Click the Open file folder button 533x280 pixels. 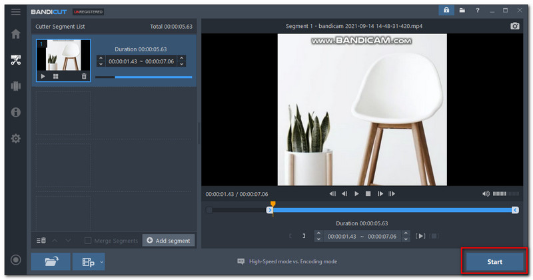point(51,261)
